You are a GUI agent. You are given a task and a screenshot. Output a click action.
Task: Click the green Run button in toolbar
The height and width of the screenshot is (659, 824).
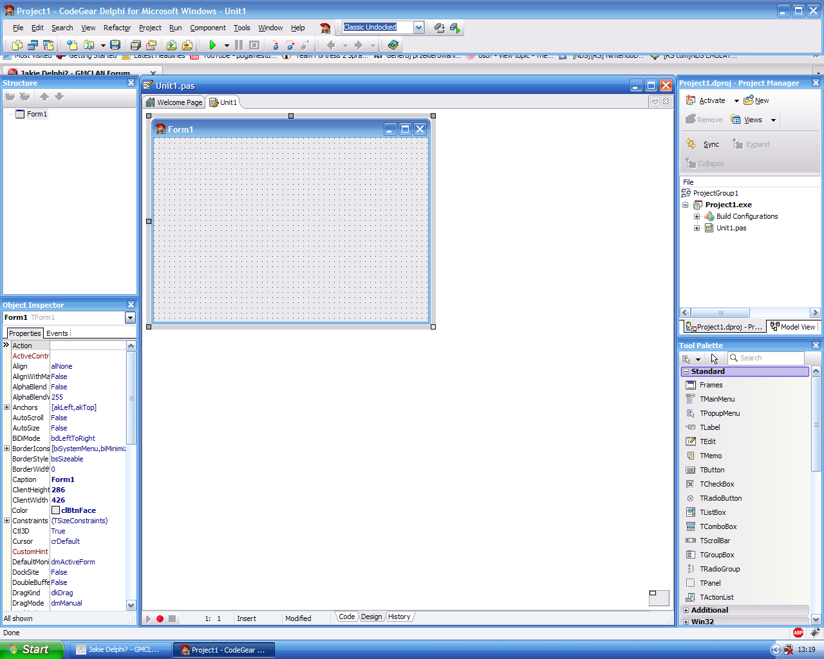pos(212,45)
